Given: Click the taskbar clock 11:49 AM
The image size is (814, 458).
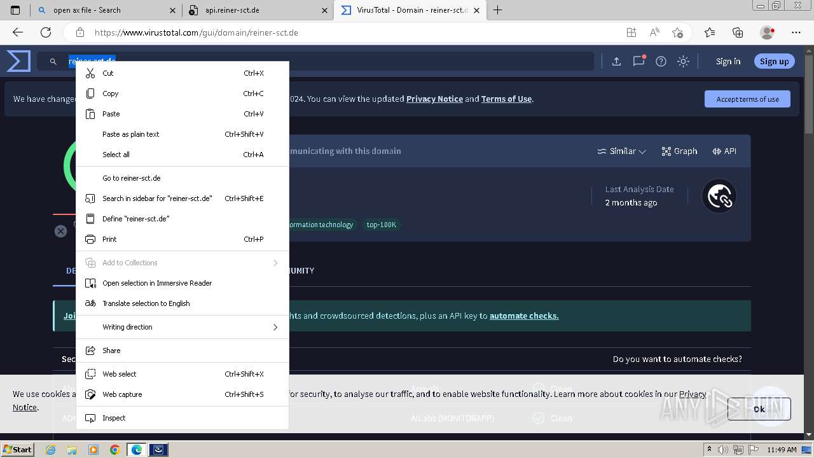Looking at the screenshot, I should (x=782, y=450).
